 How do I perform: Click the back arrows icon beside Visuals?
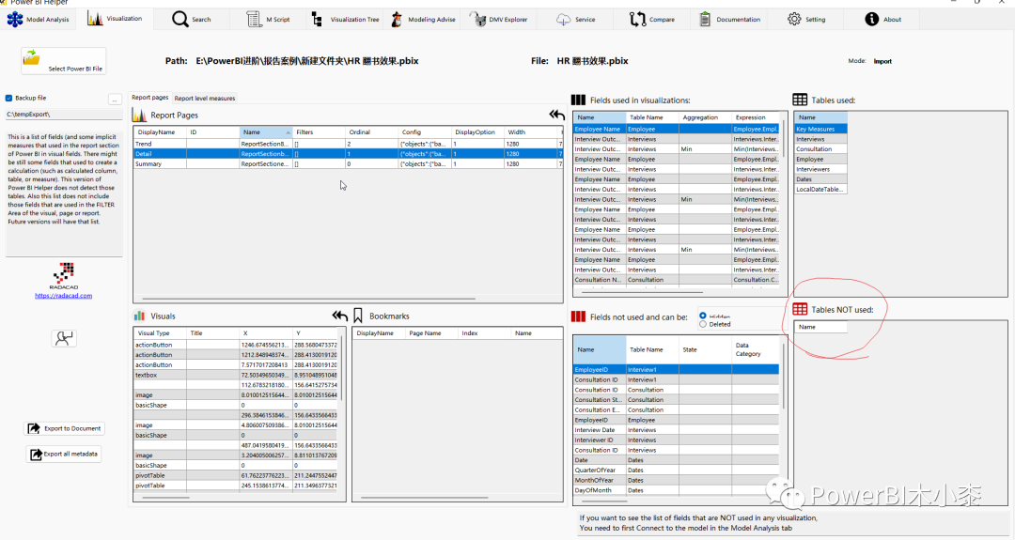pos(340,316)
